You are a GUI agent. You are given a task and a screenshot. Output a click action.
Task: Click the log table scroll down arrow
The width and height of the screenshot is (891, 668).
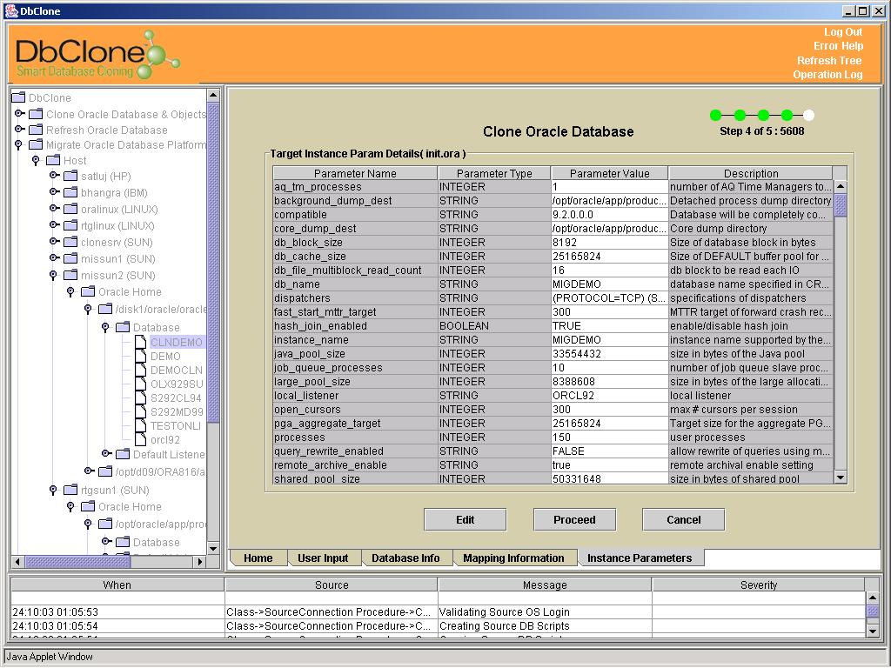click(x=873, y=631)
